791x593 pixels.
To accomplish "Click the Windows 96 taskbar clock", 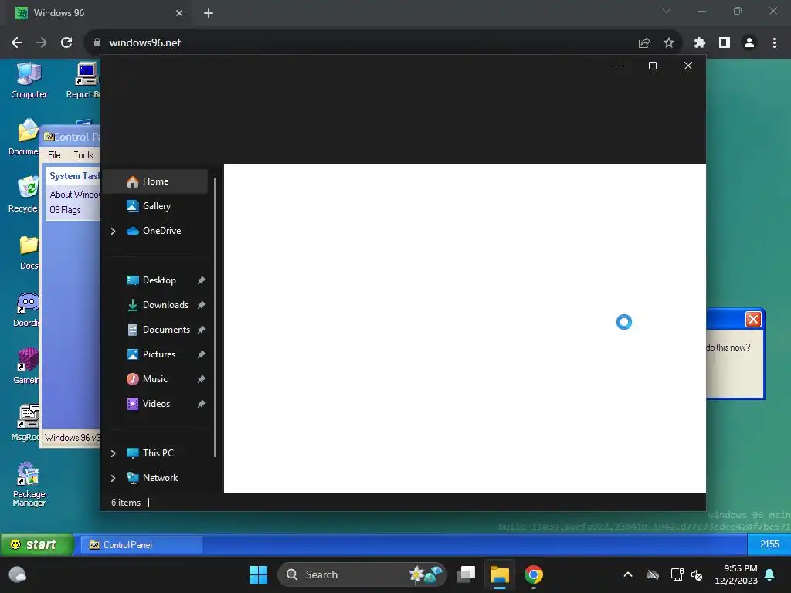I will (769, 544).
